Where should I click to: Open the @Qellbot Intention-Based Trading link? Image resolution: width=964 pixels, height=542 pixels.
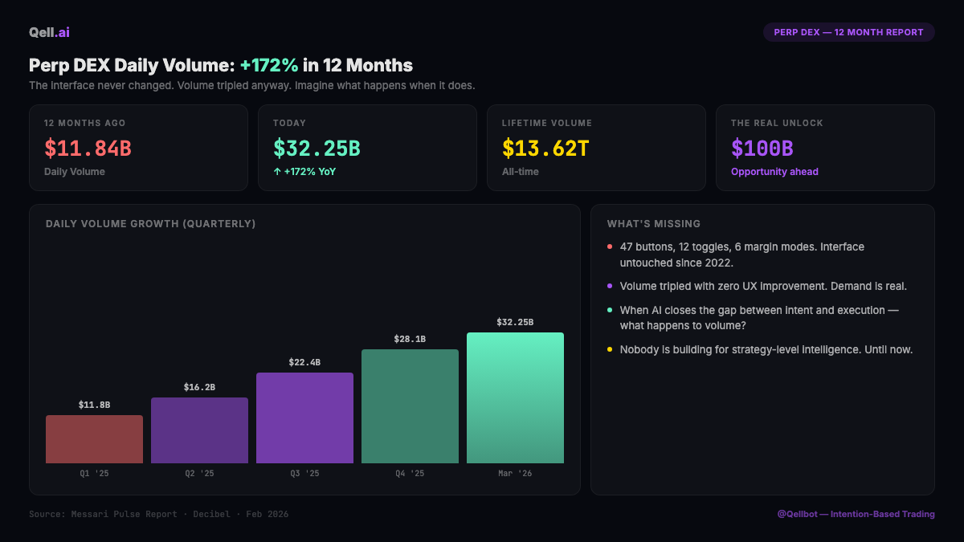coord(856,514)
